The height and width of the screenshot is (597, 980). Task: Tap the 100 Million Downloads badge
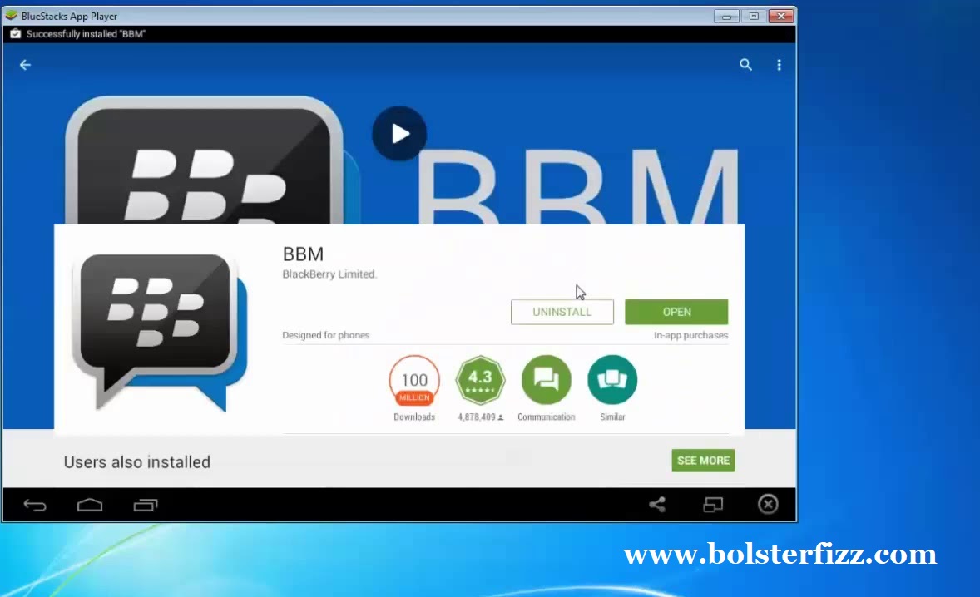(414, 380)
